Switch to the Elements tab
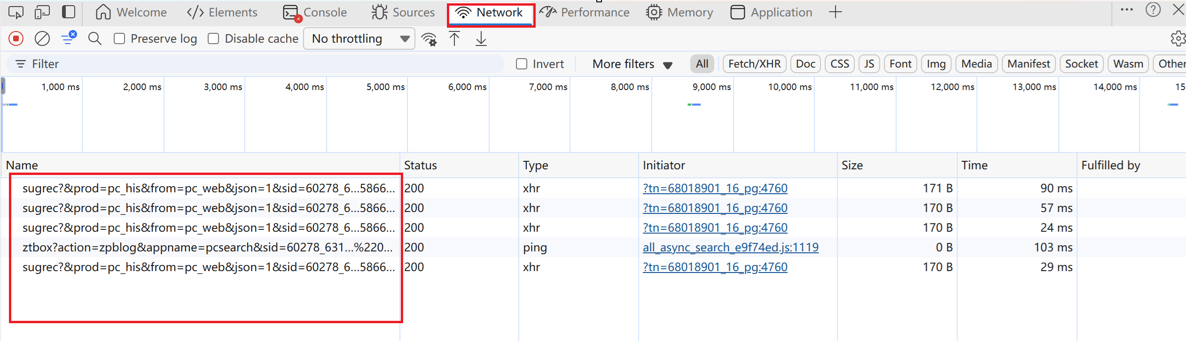The width and height of the screenshot is (1186, 341). click(x=222, y=12)
